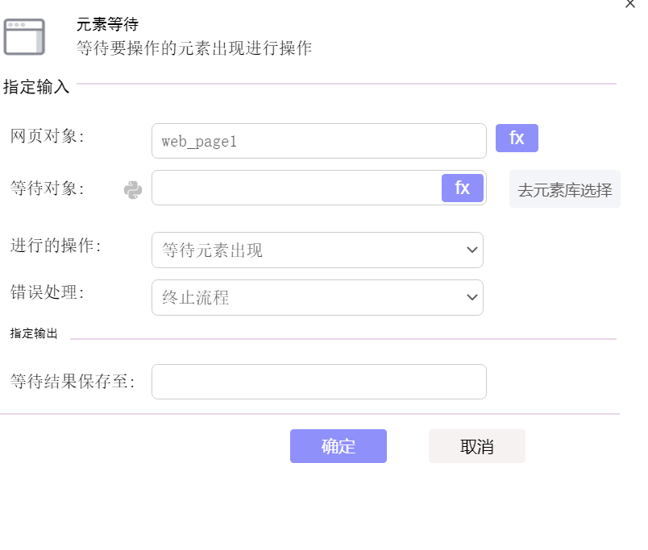This screenshot has width=648, height=550.
Task: Focus the web_page1 input field
Action: click(319, 141)
